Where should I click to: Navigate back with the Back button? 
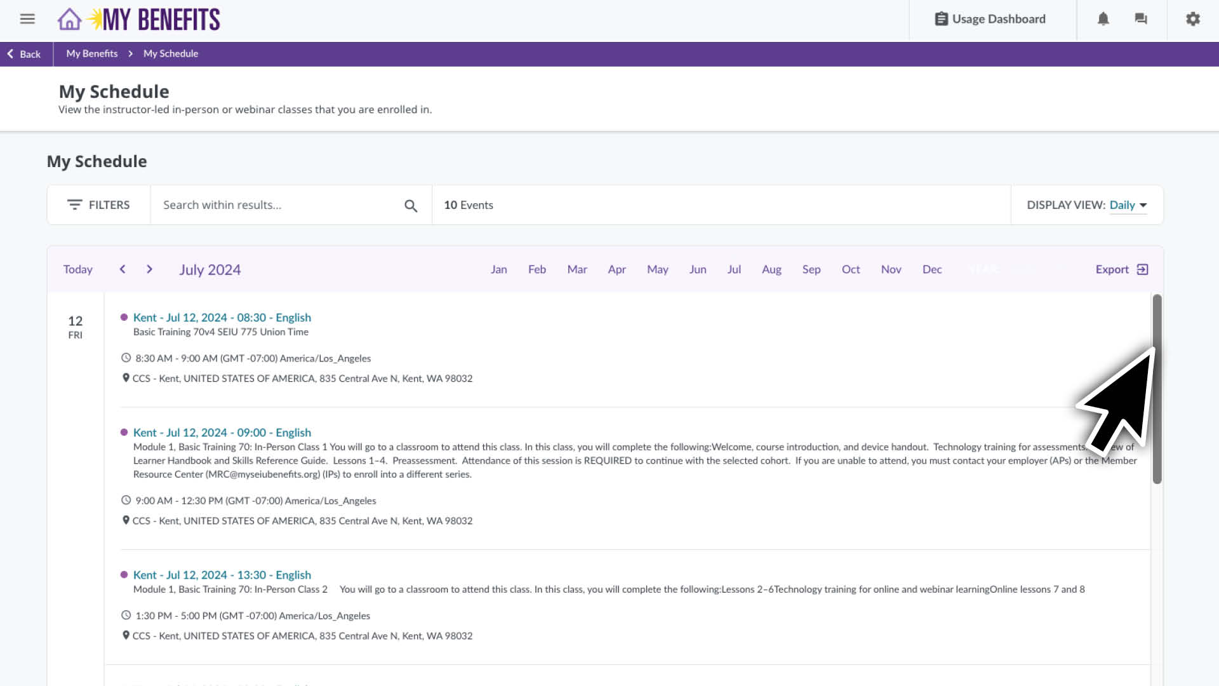pyautogui.click(x=23, y=54)
